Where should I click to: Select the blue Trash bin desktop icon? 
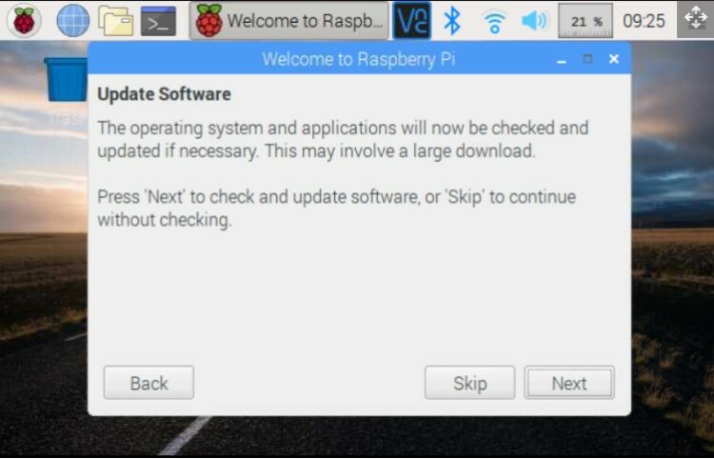[x=66, y=79]
